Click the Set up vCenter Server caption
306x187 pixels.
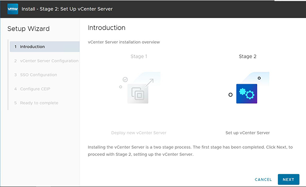pyautogui.click(x=248, y=133)
